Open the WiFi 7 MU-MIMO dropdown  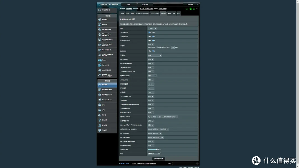pyautogui.click(x=156, y=137)
